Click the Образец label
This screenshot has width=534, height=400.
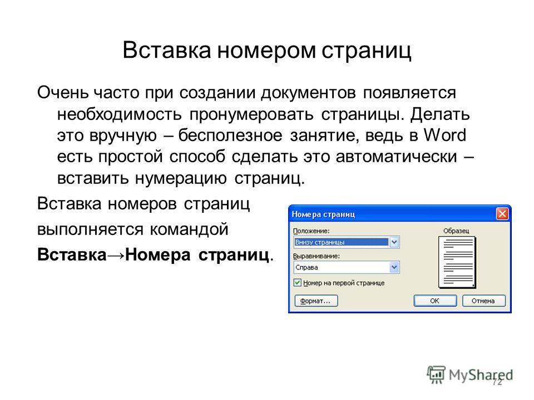click(x=456, y=231)
